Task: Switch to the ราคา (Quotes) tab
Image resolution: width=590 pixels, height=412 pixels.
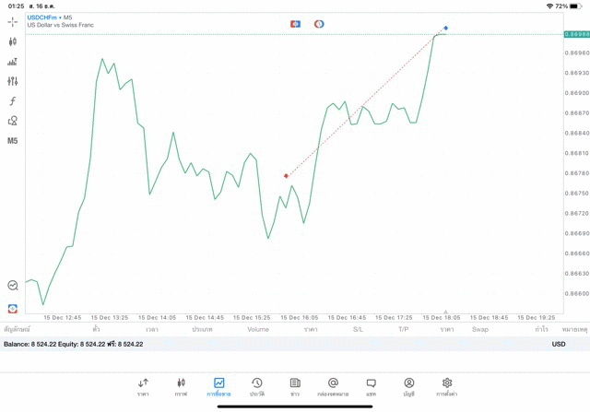Action: (143, 386)
